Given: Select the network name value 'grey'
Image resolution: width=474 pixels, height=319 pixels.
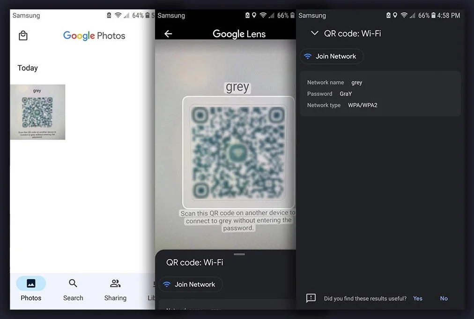Looking at the screenshot, I should (x=357, y=82).
